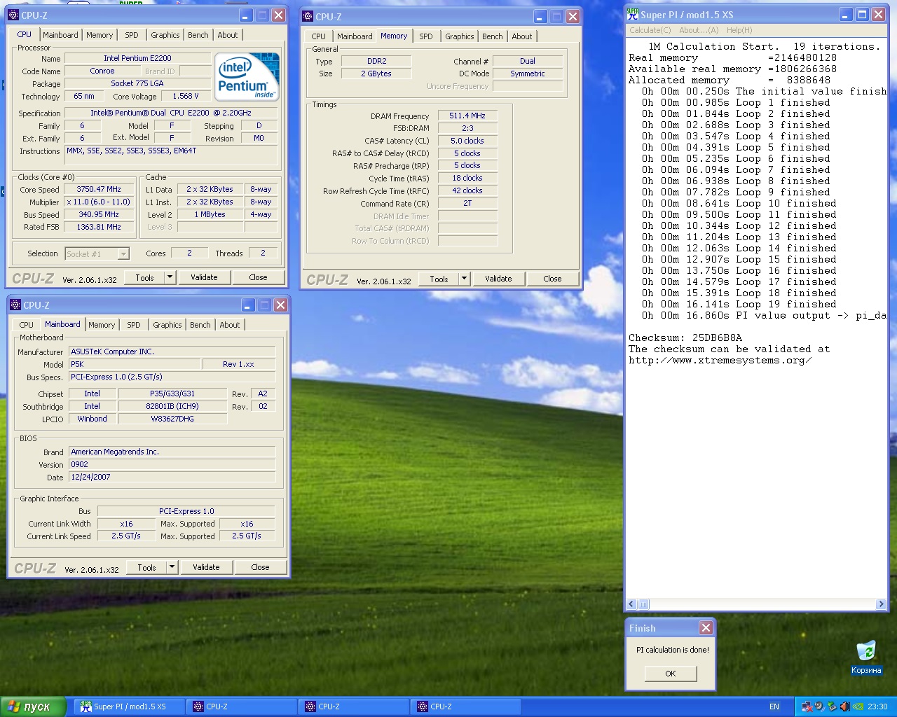Click Close in the CPU-Z window showing Core Voltage
Viewport: 897px width, 717px height.
pyautogui.click(x=258, y=277)
